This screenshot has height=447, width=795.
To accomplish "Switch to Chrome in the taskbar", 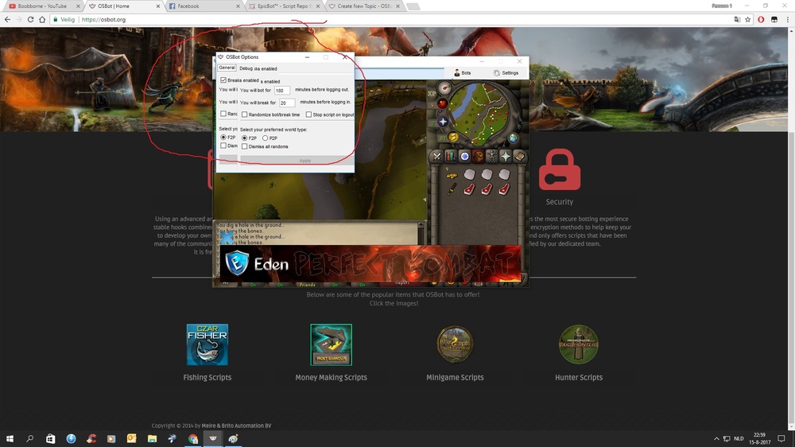I will (x=192, y=438).
